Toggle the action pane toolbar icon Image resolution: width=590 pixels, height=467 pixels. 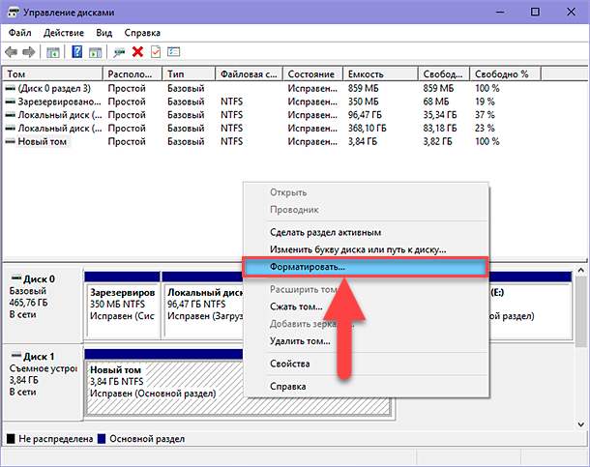tap(96, 52)
